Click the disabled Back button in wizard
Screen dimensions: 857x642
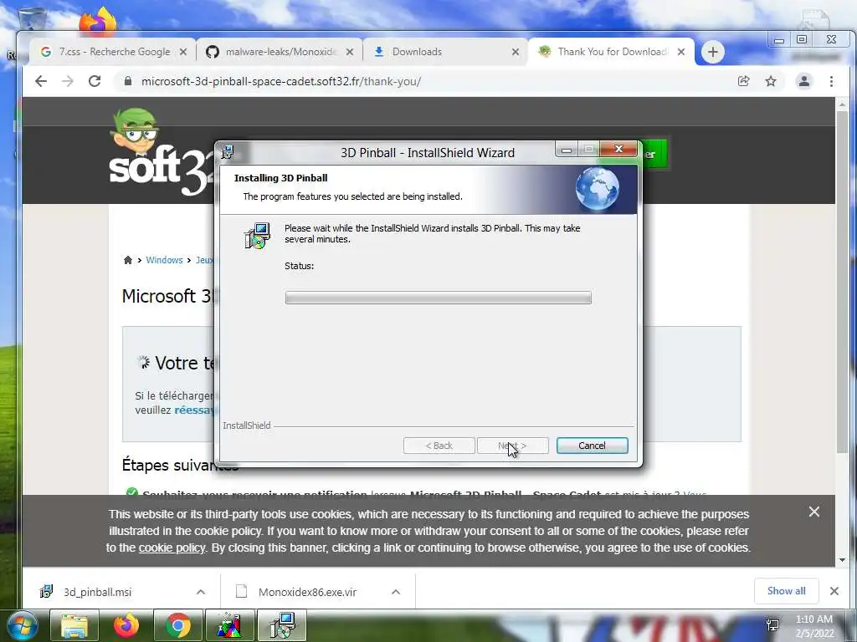pyautogui.click(x=439, y=446)
